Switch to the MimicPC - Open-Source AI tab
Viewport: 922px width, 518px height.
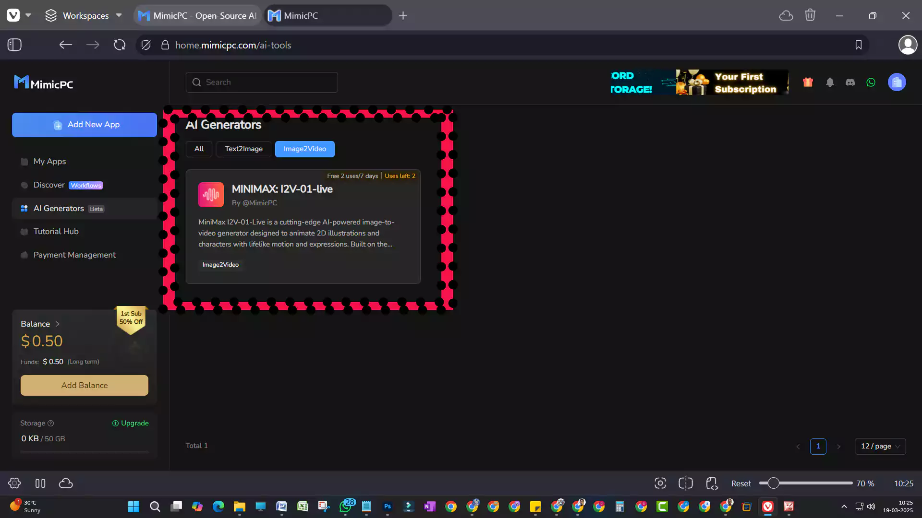[197, 15]
